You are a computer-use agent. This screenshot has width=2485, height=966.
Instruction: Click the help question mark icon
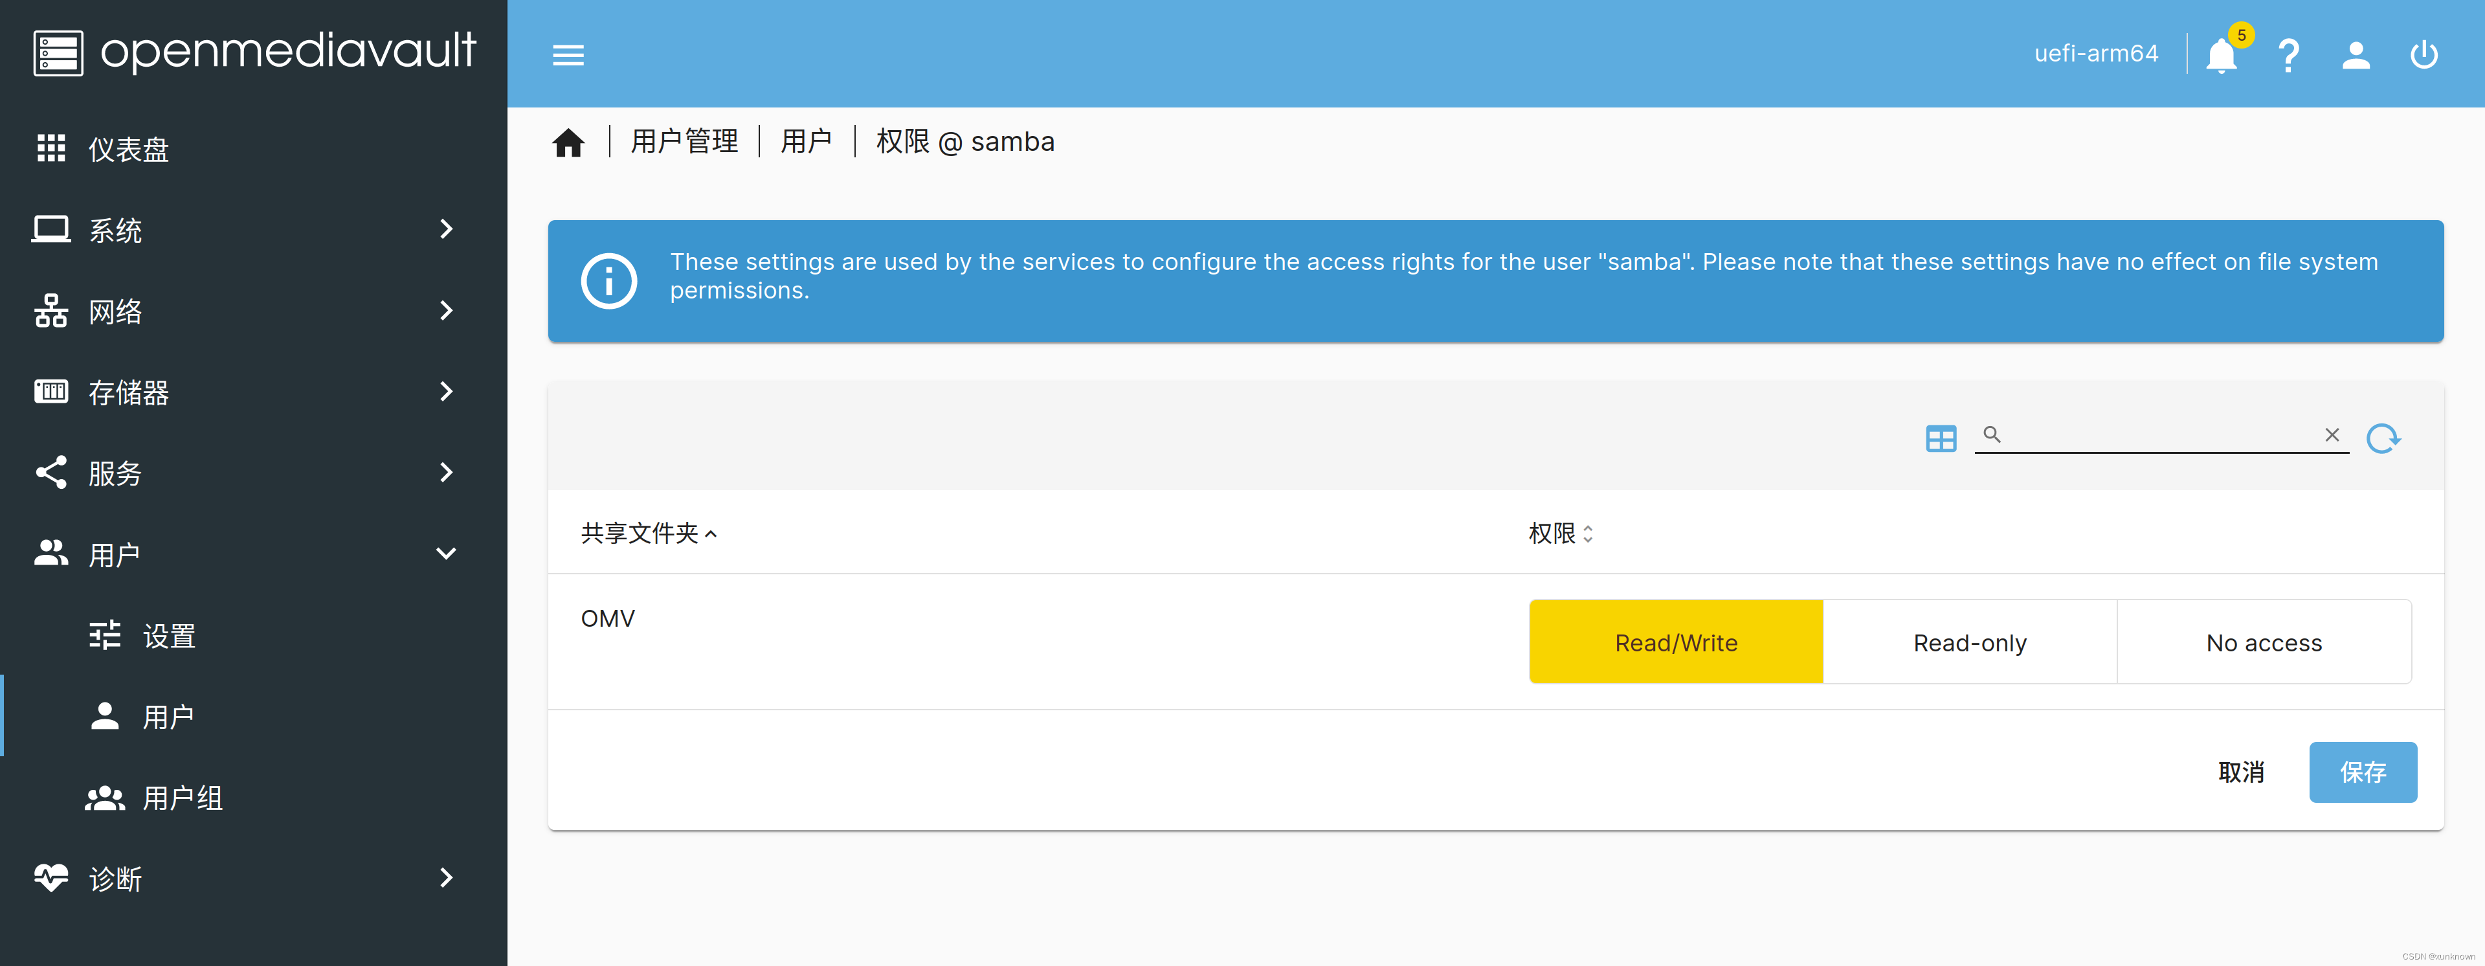coord(2288,55)
